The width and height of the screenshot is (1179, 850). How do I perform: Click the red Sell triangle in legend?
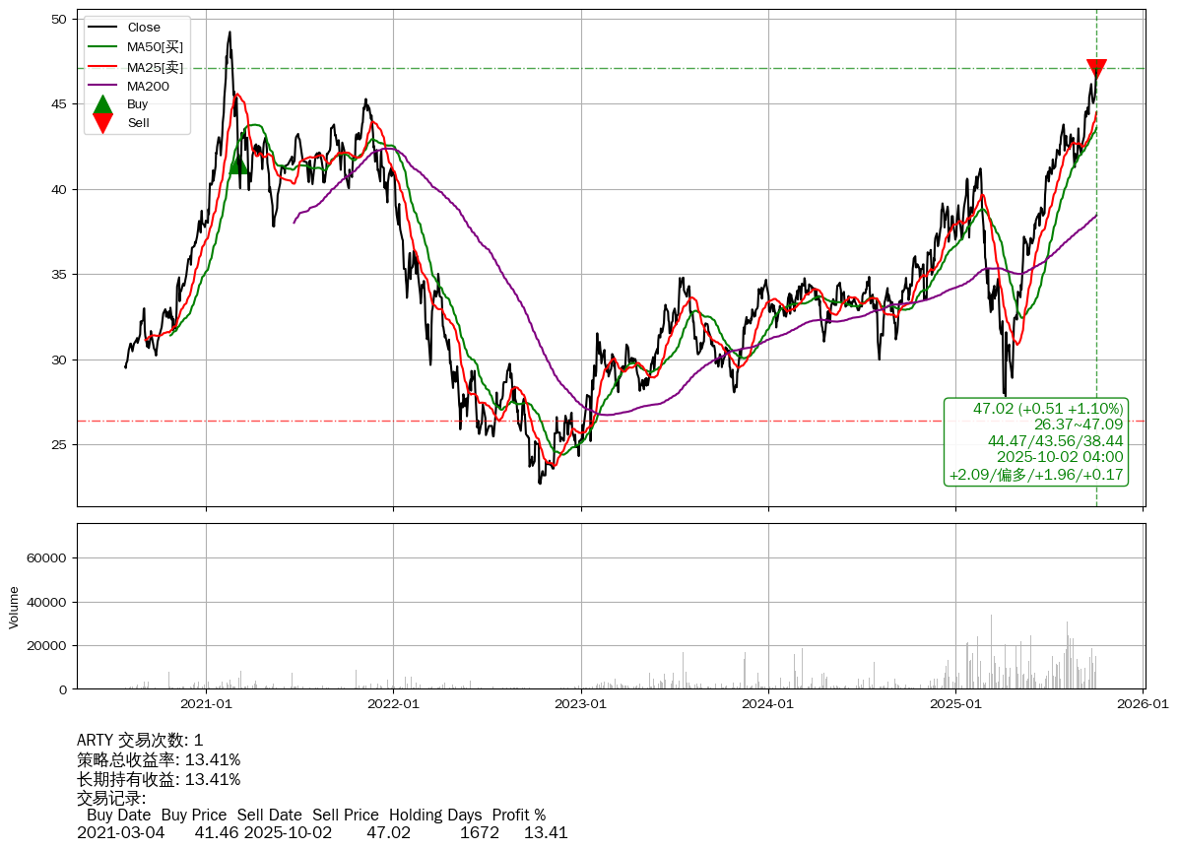102,123
